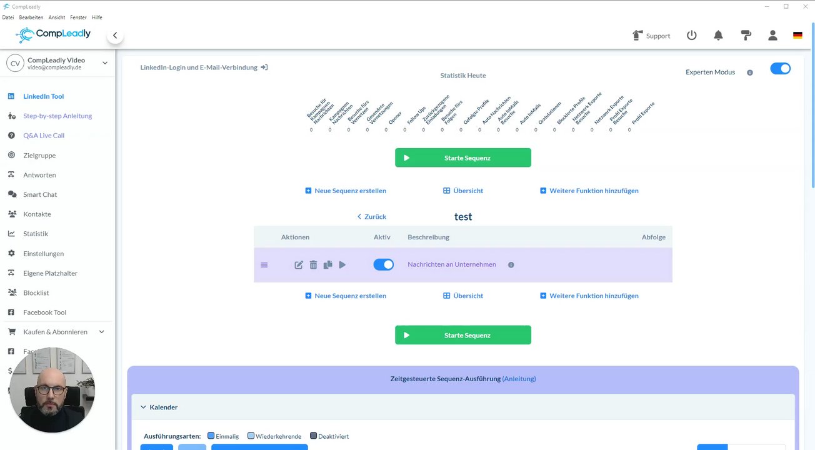
Task: Open Support from the top bar
Action: click(651, 36)
